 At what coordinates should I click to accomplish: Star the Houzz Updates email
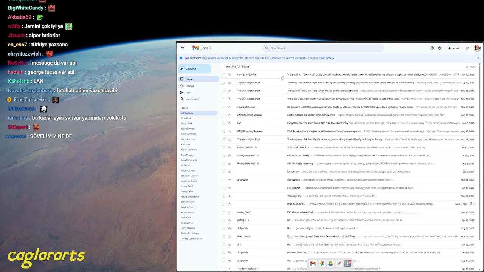(229, 147)
